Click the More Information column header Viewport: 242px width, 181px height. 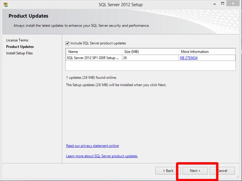207,52
